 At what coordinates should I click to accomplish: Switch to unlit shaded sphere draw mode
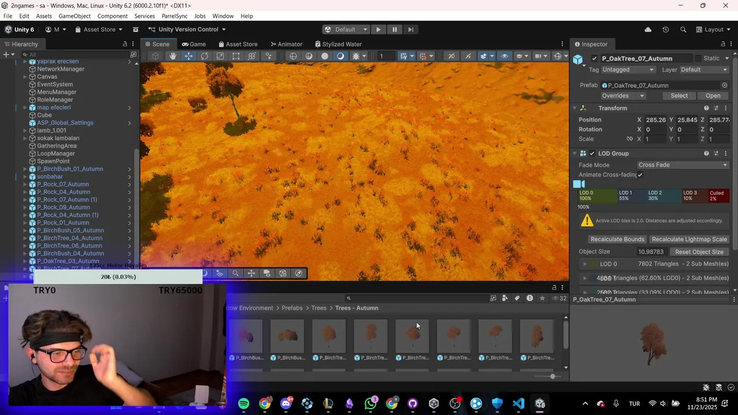[x=325, y=56]
